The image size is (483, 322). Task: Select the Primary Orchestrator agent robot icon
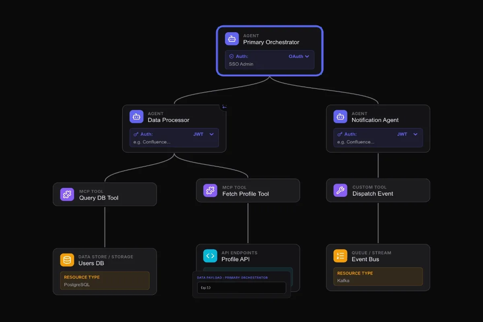coord(231,39)
